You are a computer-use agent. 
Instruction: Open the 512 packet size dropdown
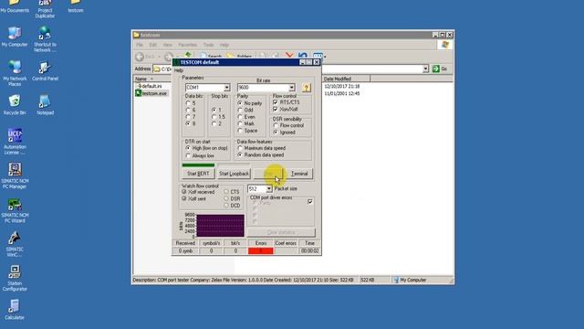[269, 189]
